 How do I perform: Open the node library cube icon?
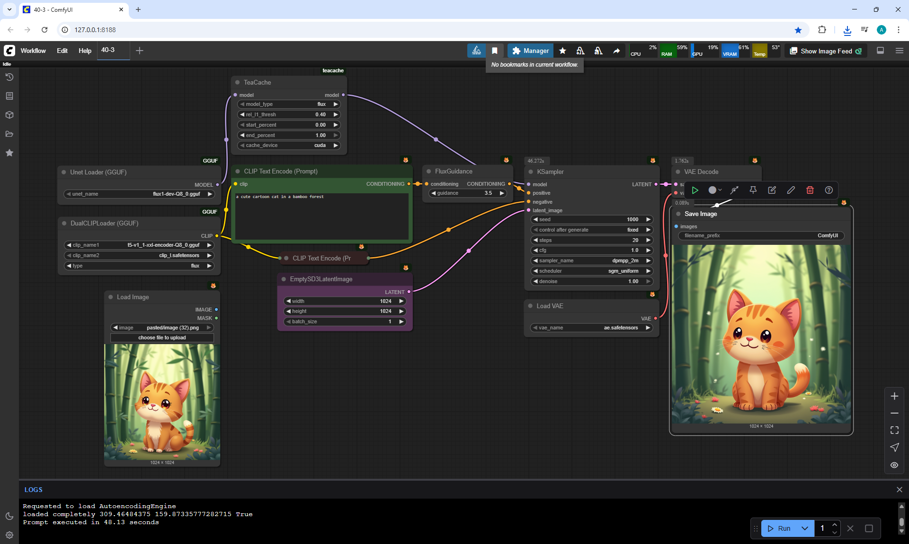[9, 115]
